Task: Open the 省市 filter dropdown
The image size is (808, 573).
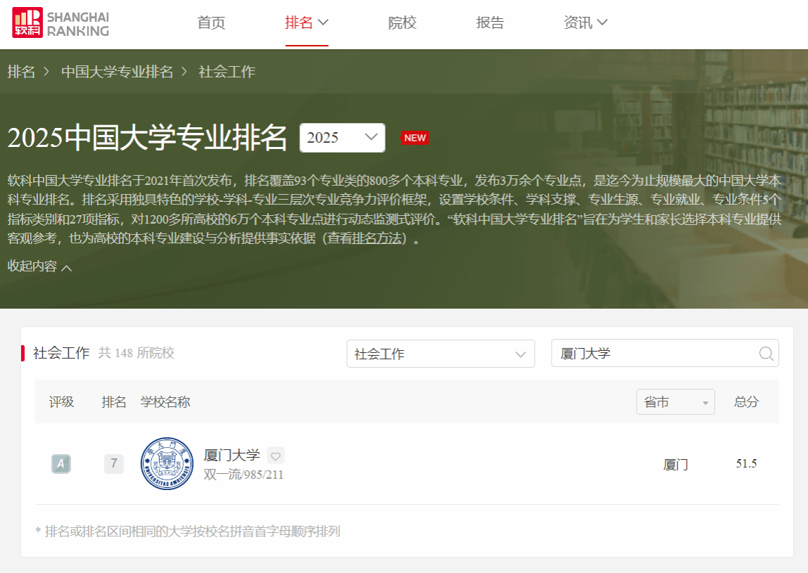Action: (675, 402)
